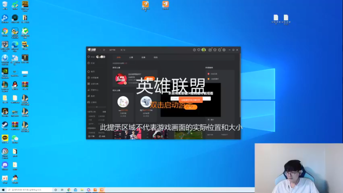The image size is (343, 193).
Task: Open the Recycle Bin desktop icon
Action: [x=5, y=5]
